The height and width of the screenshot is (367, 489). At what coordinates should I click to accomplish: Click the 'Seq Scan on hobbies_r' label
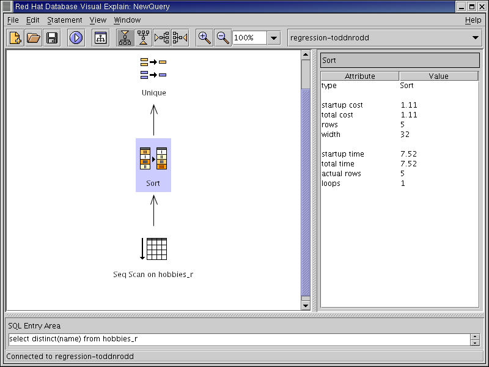pyautogui.click(x=153, y=275)
